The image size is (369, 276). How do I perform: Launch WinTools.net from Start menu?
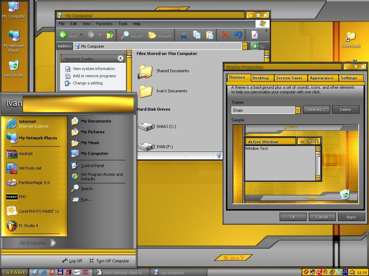[x=24, y=168]
